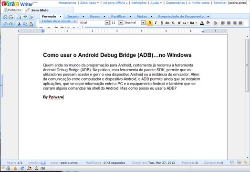Collapse bottom bar with double-arrow icon
250x172 pixels.
pyautogui.click(x=3, y=168)
